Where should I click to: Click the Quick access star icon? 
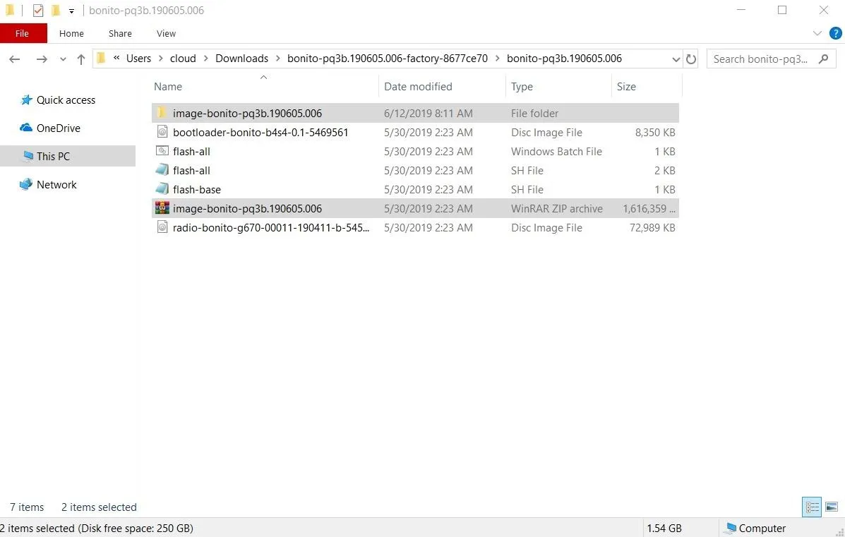[x=26, y=99]
